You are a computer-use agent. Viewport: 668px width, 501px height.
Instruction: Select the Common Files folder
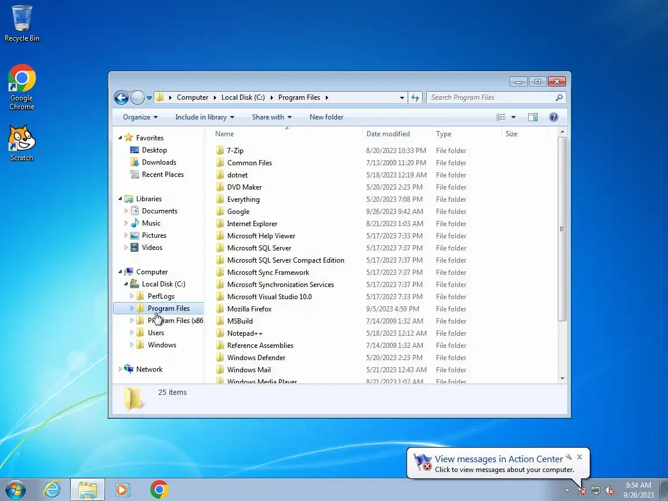point(249,163)
